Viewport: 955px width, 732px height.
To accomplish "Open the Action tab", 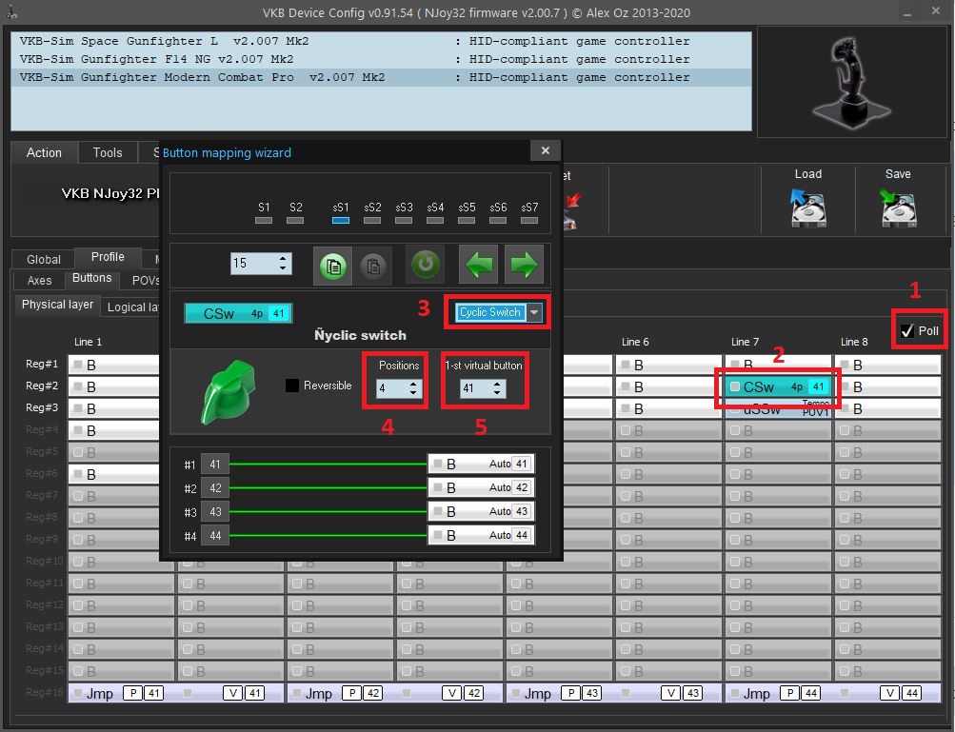I will tap(44, 152).
